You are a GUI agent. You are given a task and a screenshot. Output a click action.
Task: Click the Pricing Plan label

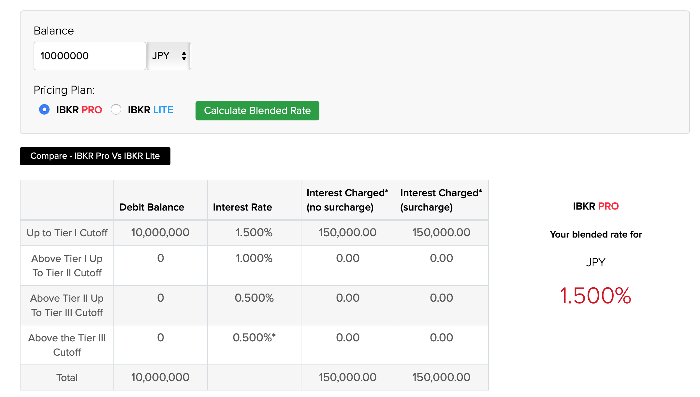click(64, 90)
